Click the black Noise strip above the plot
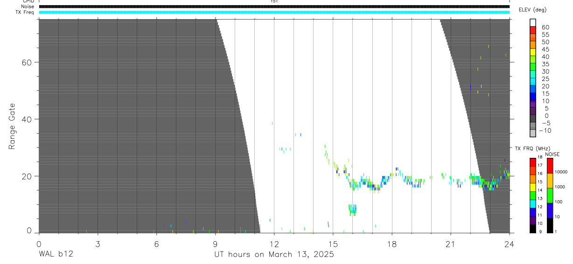 [274, 7]
